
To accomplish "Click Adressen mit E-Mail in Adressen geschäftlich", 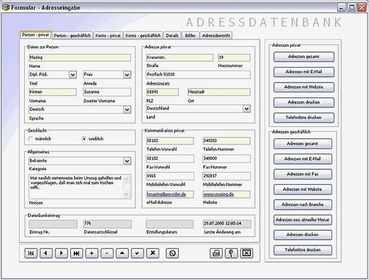I will pyautogui.click(x=303, y=159).
